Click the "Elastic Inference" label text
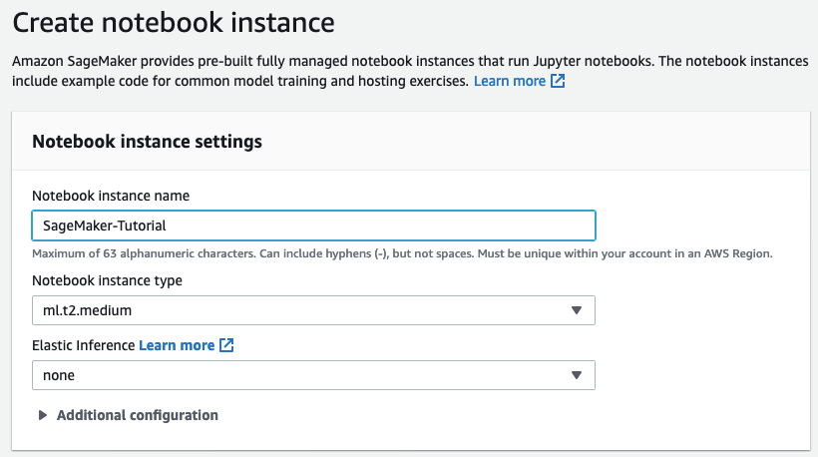Viewport: 818px width, 457px height. [x=83, y=345]
